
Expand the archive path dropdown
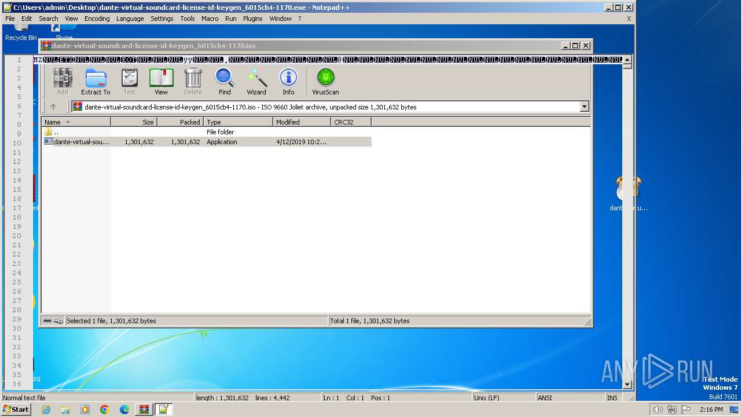pos(584,107)
